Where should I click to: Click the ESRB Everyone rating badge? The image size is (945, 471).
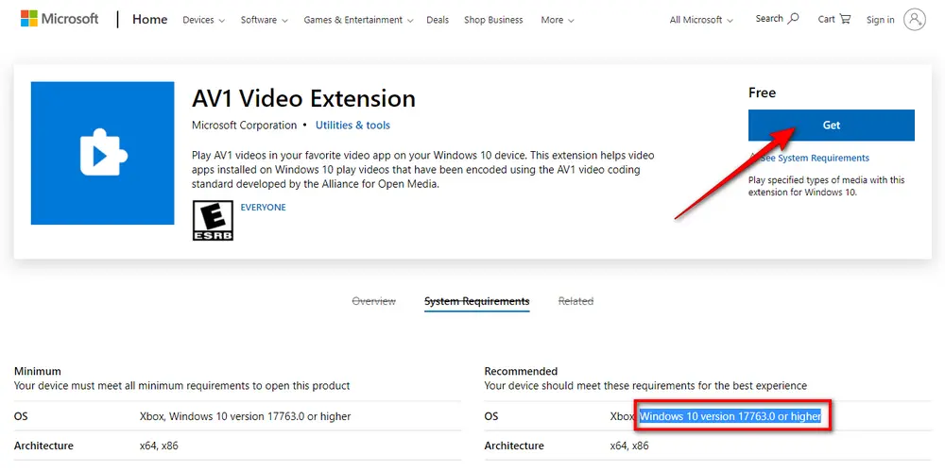(x=213, y=221)
